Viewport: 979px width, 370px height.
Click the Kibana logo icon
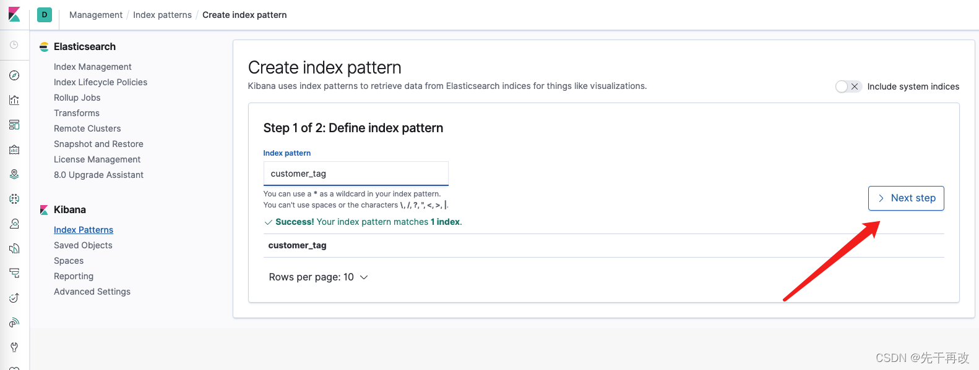(x=14, y=14)
